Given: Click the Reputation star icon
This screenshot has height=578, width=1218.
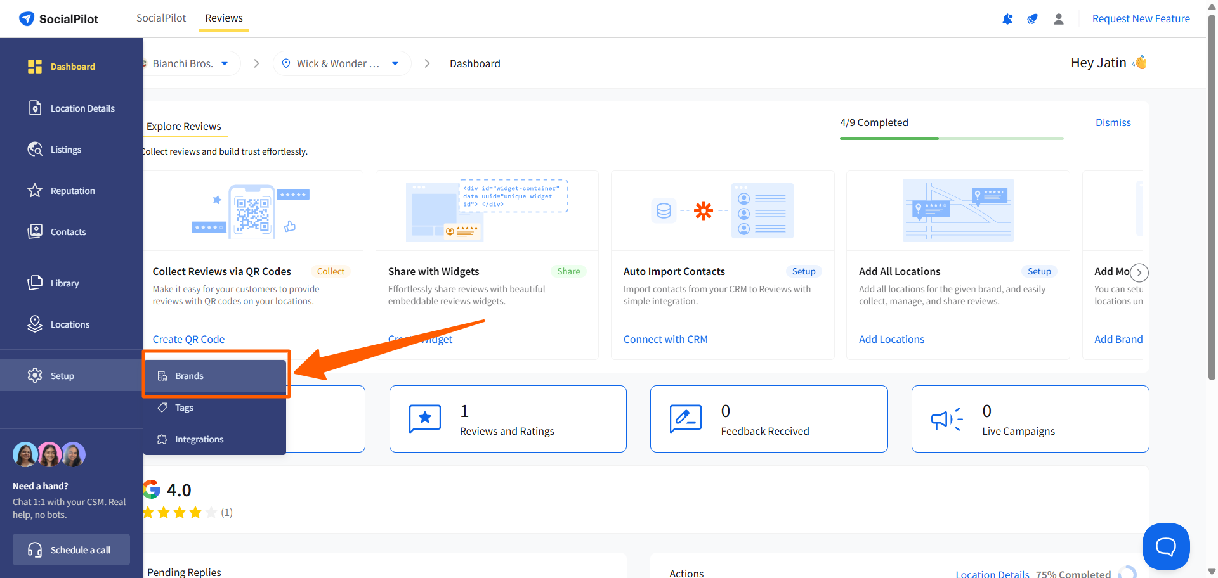Looking at the screenshot, I should click(35, 190).
